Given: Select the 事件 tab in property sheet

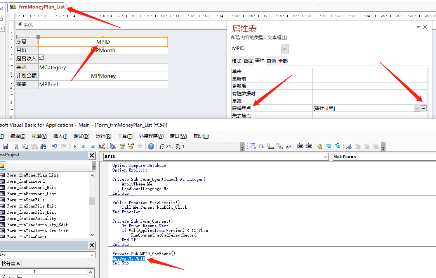Looking at the screenshot, I should pos(260,60).
